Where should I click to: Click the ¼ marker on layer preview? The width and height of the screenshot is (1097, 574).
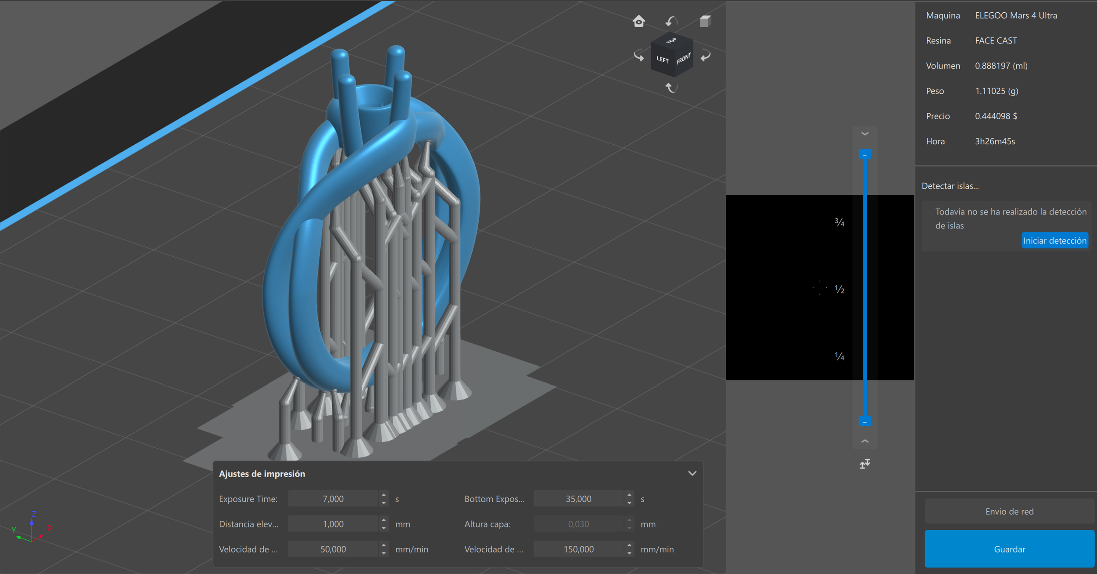coord(839,356)
